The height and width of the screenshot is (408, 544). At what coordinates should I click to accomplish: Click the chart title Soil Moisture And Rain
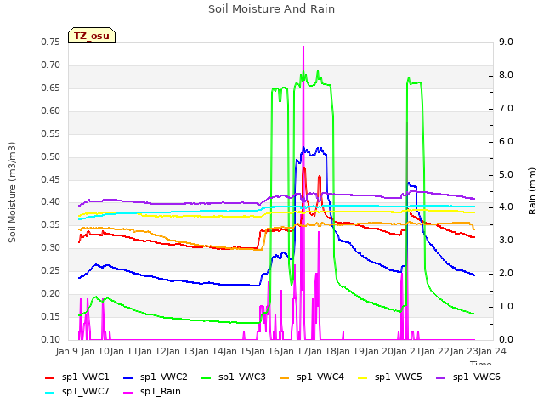coord(272,9)
